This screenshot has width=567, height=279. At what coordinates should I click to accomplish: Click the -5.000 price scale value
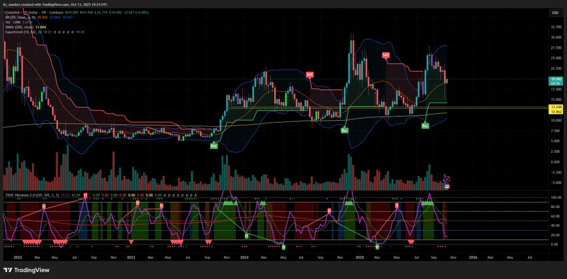(x=556, y=182)
